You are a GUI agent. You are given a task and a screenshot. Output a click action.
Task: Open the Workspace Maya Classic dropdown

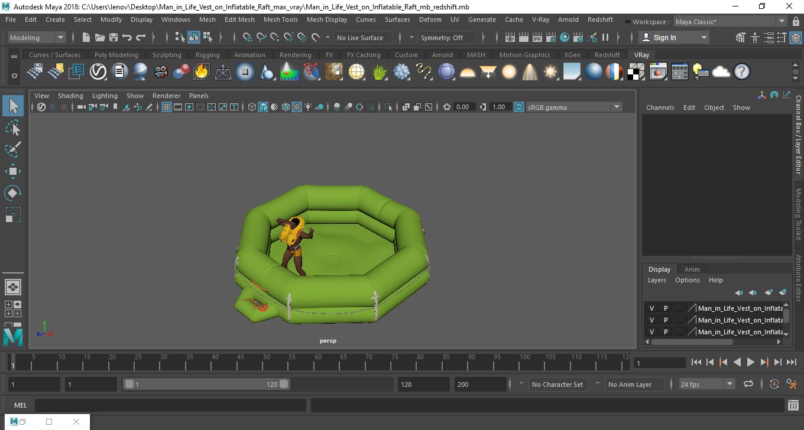point(731,22)
